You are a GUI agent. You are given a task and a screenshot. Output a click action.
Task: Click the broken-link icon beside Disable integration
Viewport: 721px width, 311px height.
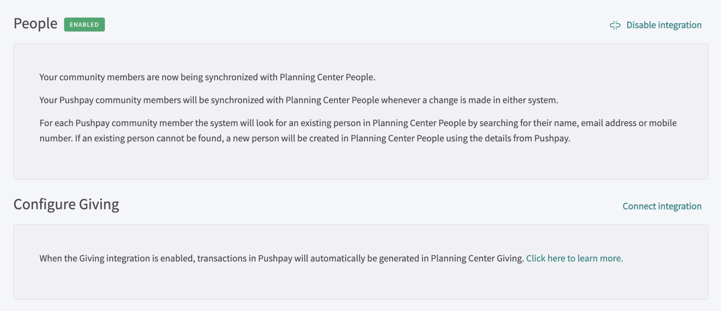pyautogui.click(x=615, y=25)
